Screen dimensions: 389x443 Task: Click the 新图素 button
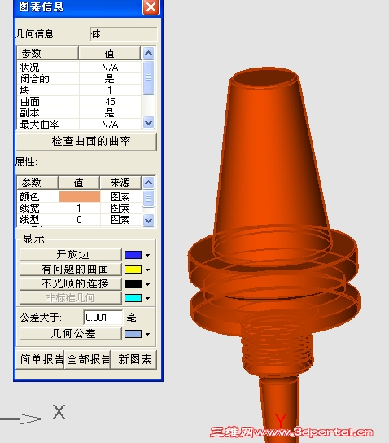pyautogui.click(x=134, y=359)
